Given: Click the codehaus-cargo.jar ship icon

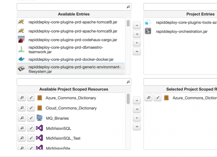Looking at the screenshot, I should pos(21,39).
